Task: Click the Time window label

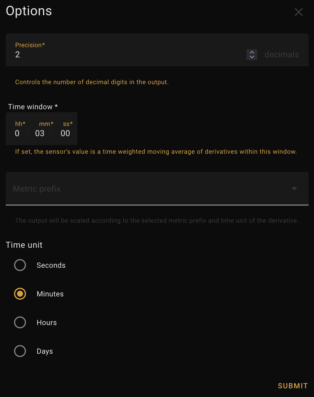Action: 32,107
